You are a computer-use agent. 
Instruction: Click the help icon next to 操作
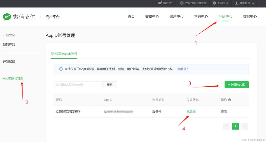coord(230,100)
